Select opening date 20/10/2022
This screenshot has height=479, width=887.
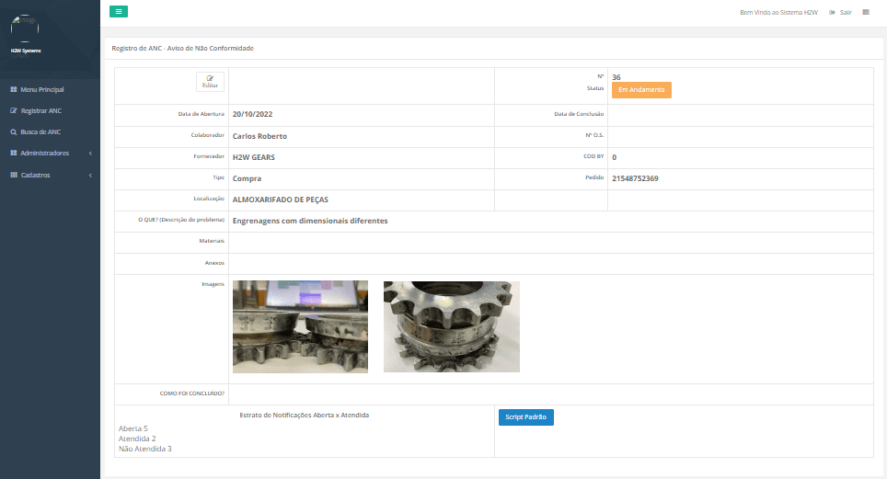[x=252, y=114]
